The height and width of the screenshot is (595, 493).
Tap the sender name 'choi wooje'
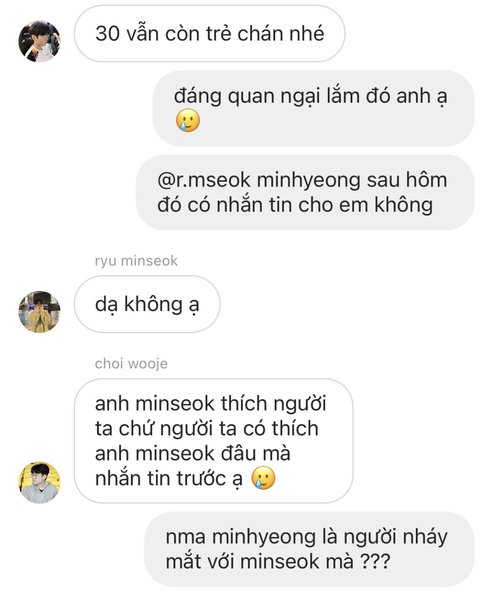131,363
